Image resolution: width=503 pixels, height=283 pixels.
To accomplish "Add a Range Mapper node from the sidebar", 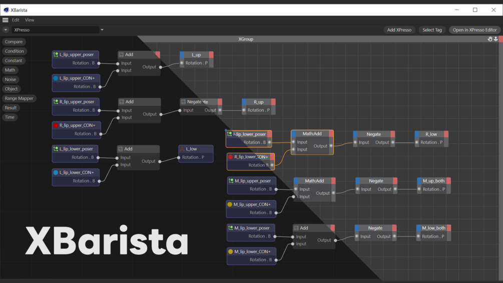I will 19,98.
